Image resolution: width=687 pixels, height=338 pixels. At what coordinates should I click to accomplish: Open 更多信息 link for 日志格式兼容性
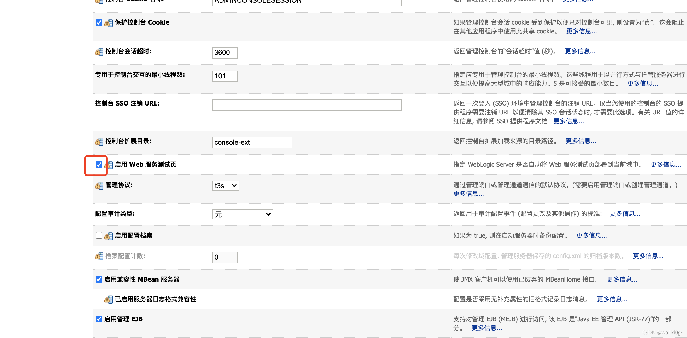(612, 299)
